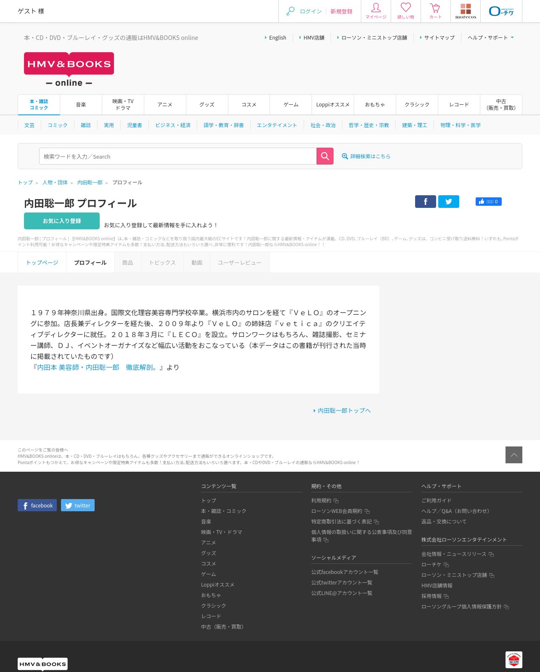Open the ビジネス・経済 subcategory
Image resolution: width=540 pixels, height=672 pixels.
point(173,125)
